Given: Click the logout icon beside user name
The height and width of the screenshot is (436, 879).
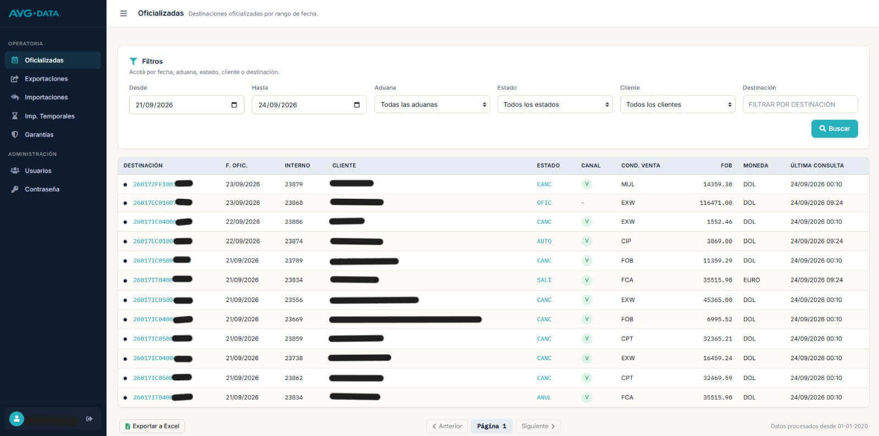Looking at the screenshot, I should click(89, 419).
